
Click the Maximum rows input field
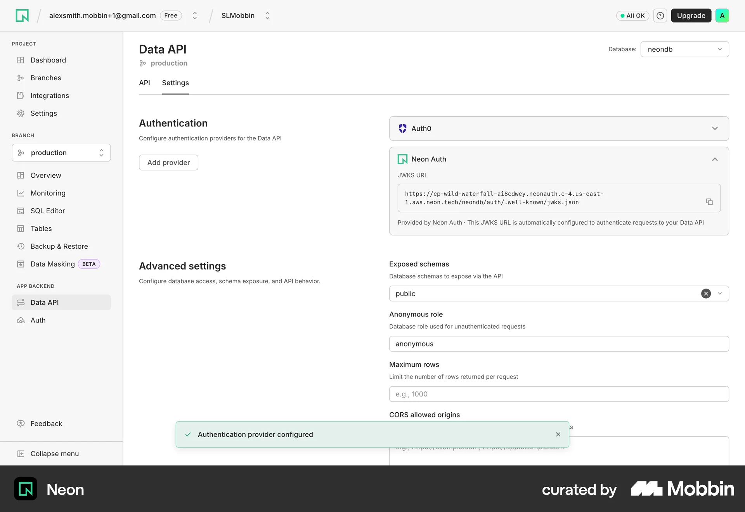click(x=559, y=394)
